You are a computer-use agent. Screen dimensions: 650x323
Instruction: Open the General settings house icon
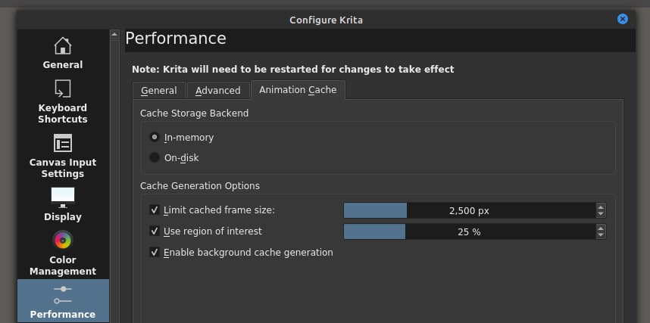pyautogui.click(x=63, y=46)
